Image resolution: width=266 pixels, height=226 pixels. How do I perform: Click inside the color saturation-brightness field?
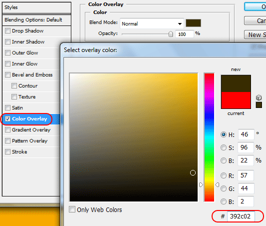coord(134,137)
